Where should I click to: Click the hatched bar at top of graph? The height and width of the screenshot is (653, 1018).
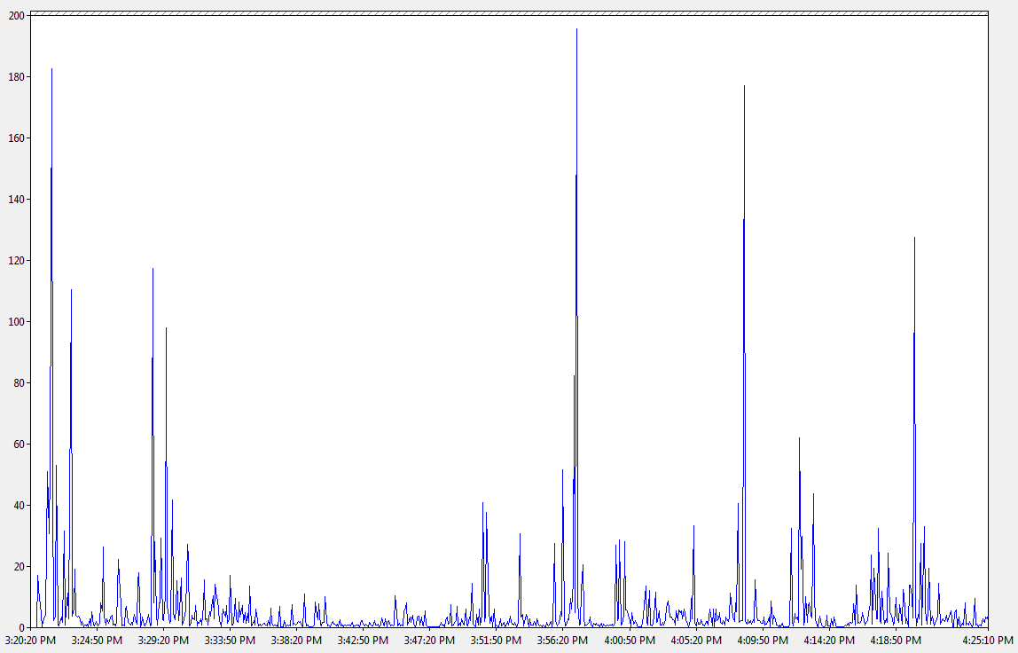click(509, 13)
